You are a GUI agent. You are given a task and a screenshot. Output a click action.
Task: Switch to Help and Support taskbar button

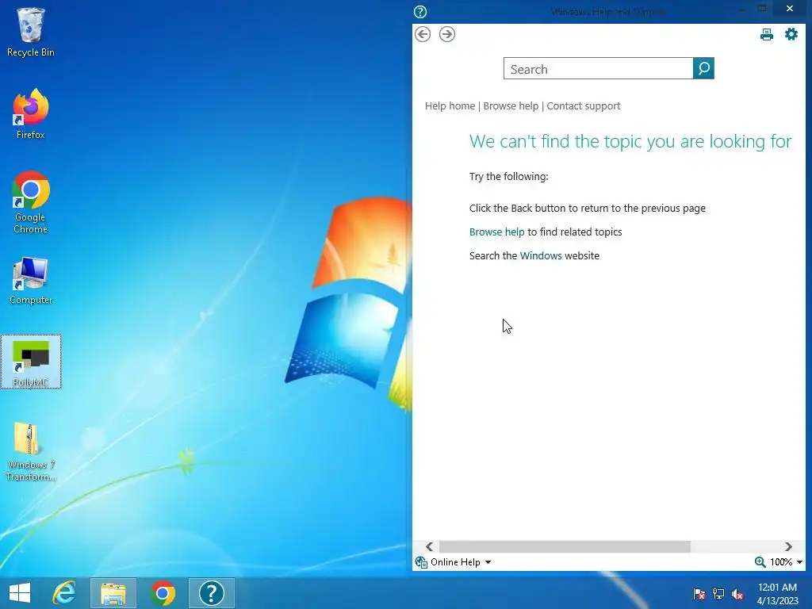tap(211, 593)
